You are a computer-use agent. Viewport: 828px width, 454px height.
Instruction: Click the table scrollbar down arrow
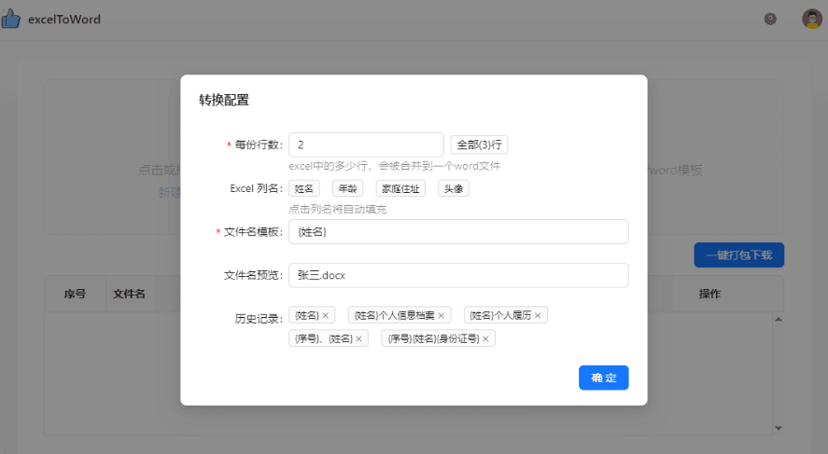click(x=779, y=428)
